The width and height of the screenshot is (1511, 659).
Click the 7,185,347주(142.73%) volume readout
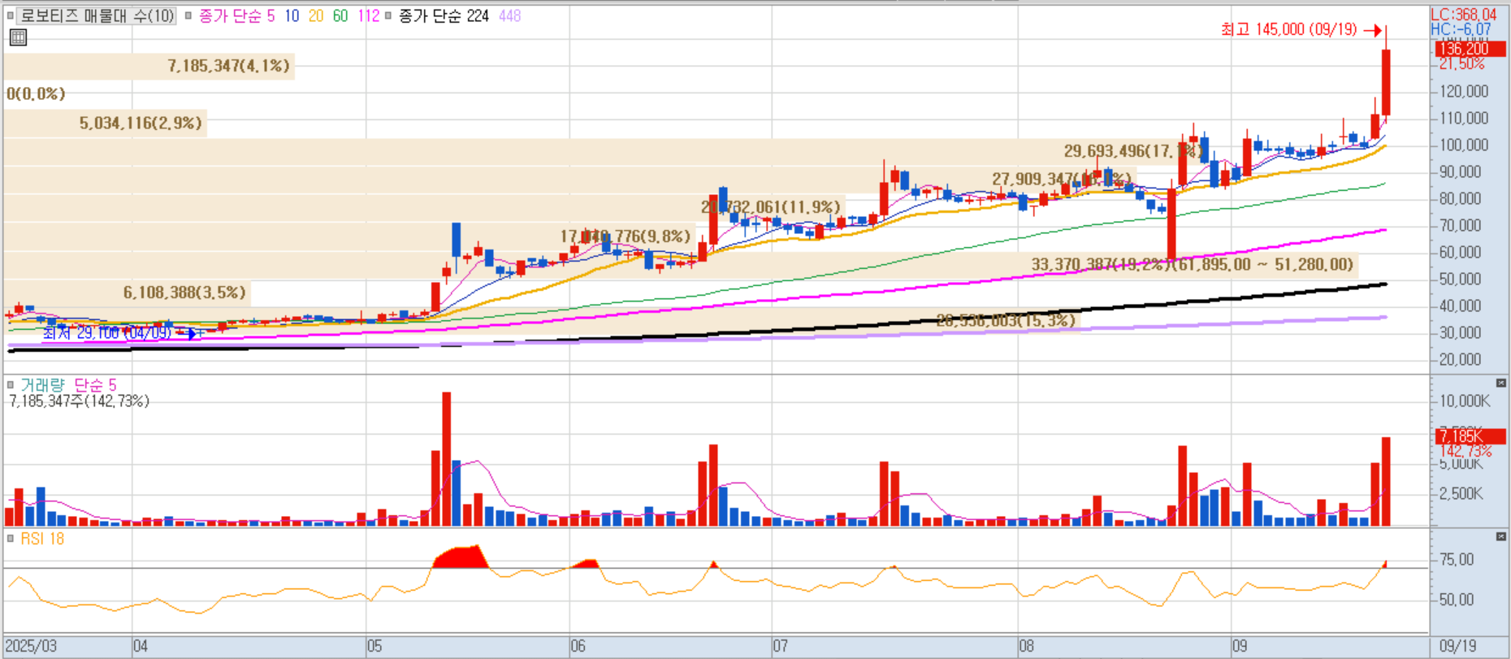point(80,401)
